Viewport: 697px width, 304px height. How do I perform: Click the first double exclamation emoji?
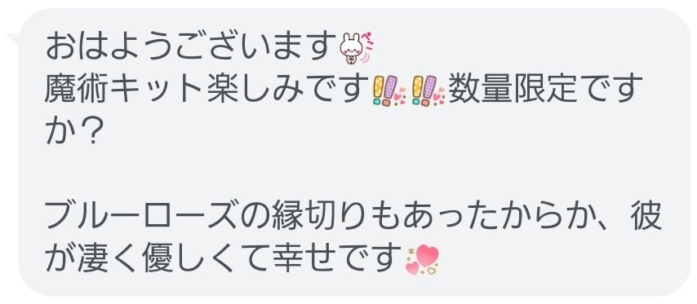pos(388,90)
